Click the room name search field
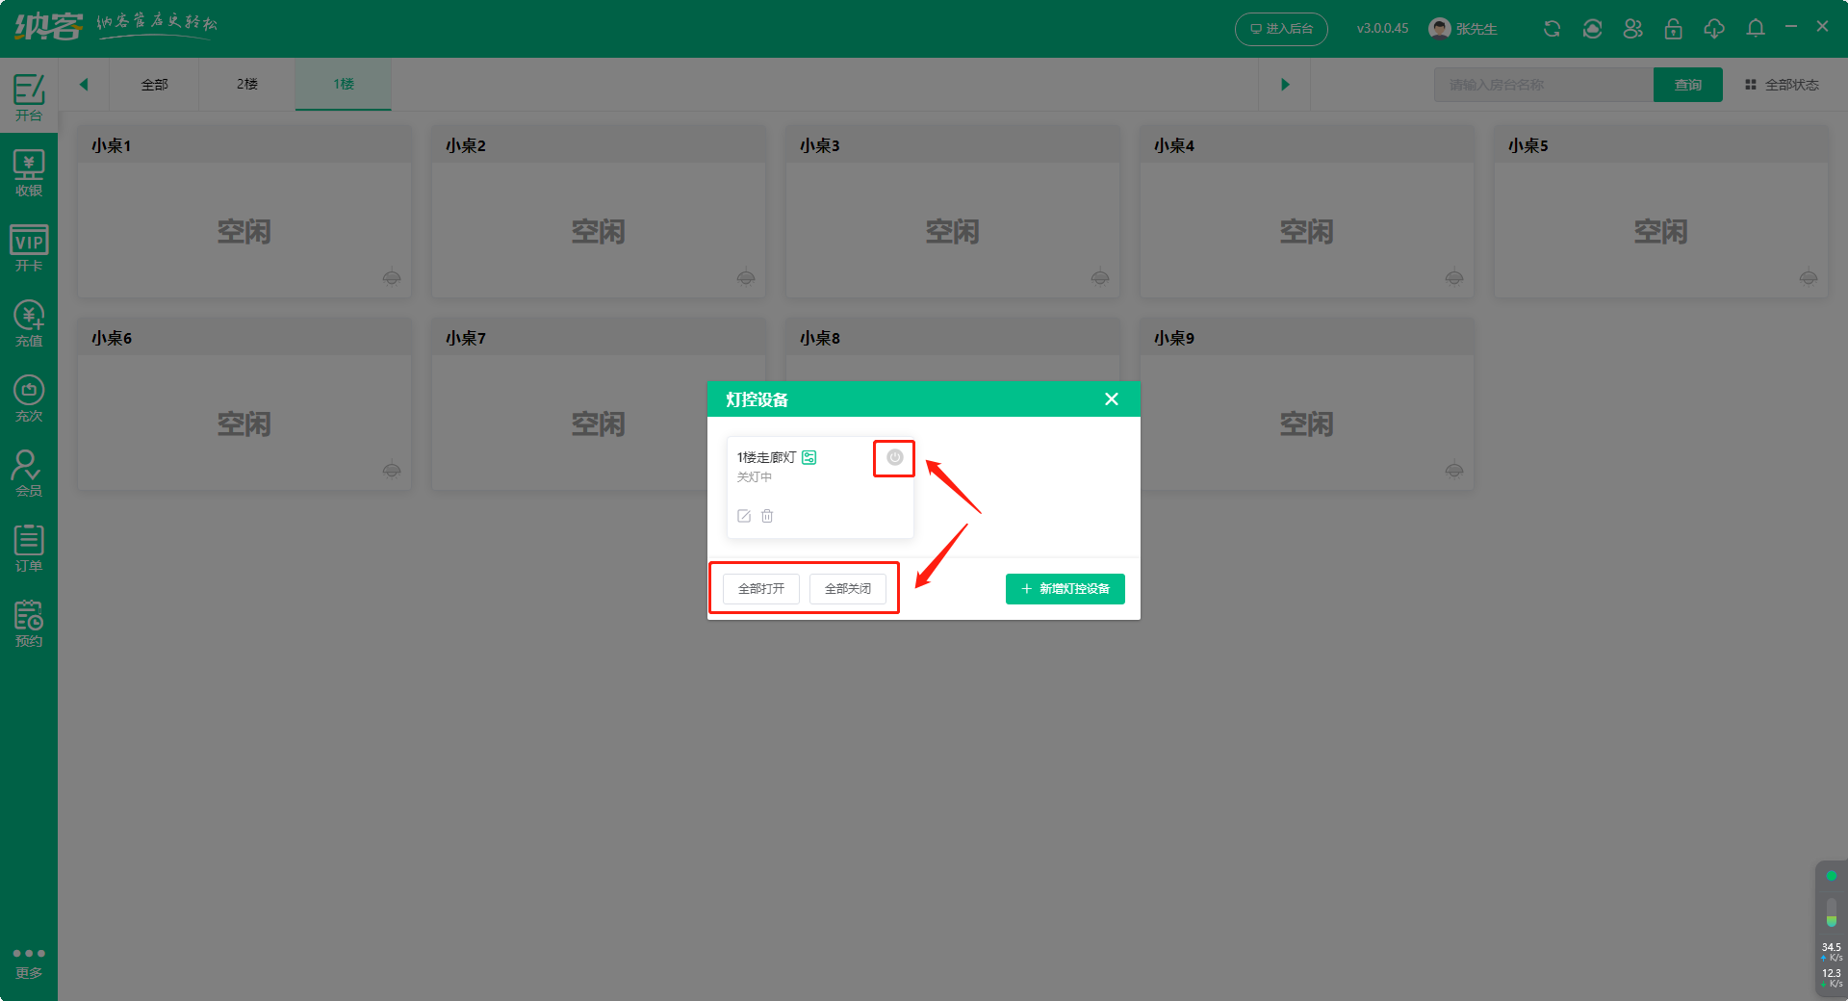Viewport: 1848px width, 1001px height. pyautogui.click(x=1542, y=85)
